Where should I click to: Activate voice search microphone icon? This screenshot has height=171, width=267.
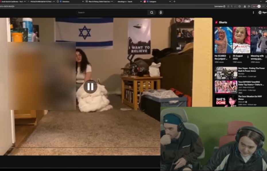(x=160, y=12)
